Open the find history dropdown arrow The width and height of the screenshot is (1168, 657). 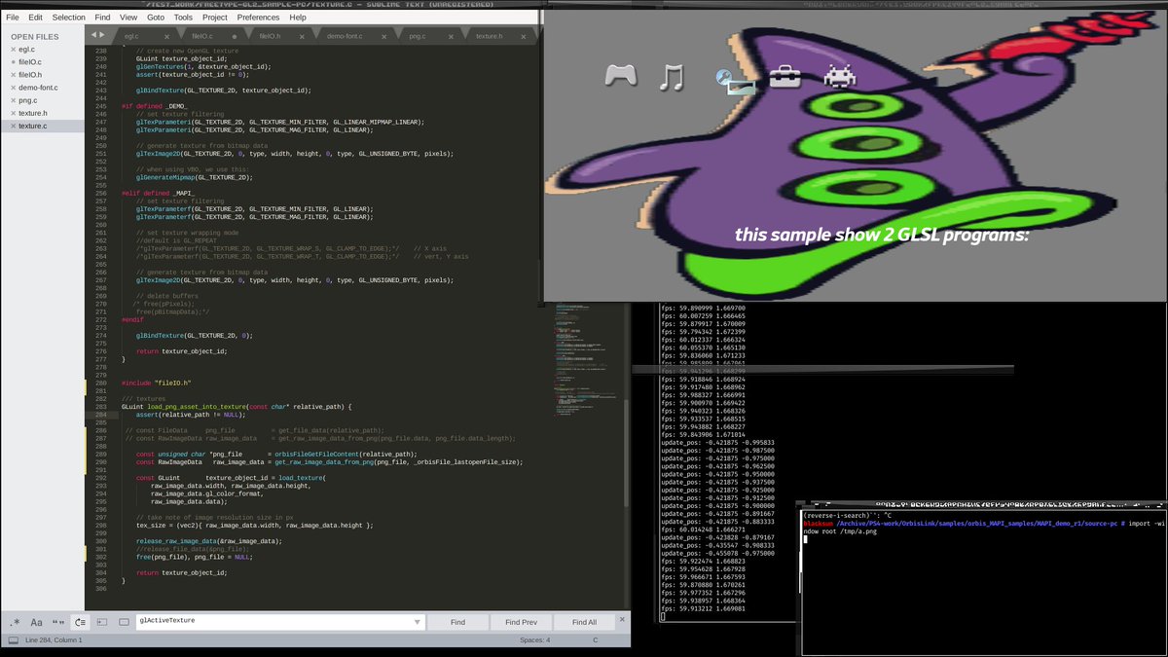pos(418,622)
